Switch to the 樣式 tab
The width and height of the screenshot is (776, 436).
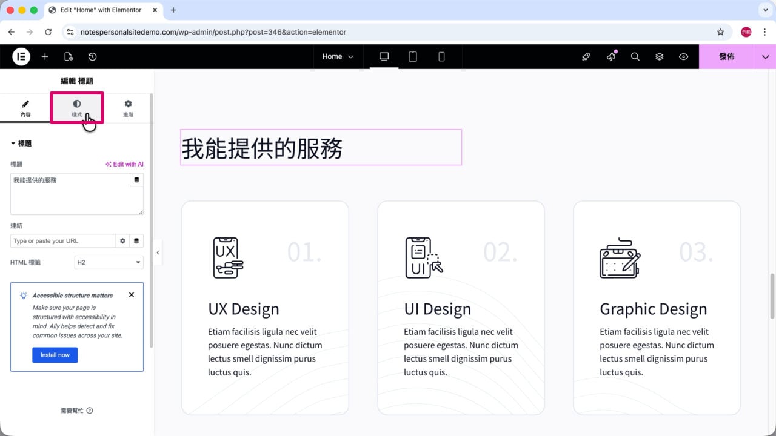76,108
